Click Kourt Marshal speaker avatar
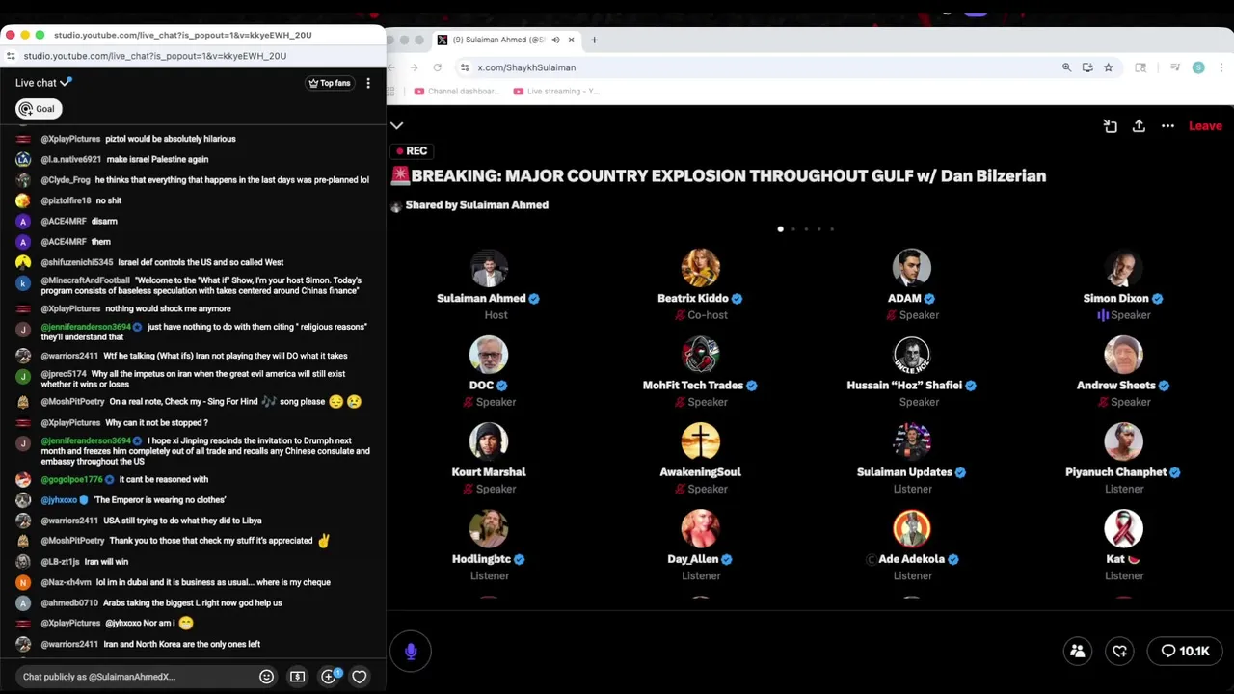This screenshot has width=1234, height=694. (x=489, y=441)
